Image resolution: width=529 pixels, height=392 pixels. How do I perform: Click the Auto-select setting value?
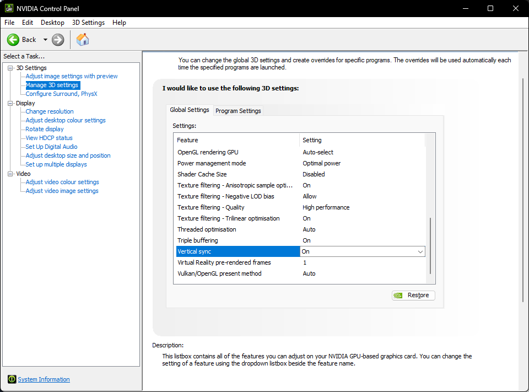click(x=318, y=152)
